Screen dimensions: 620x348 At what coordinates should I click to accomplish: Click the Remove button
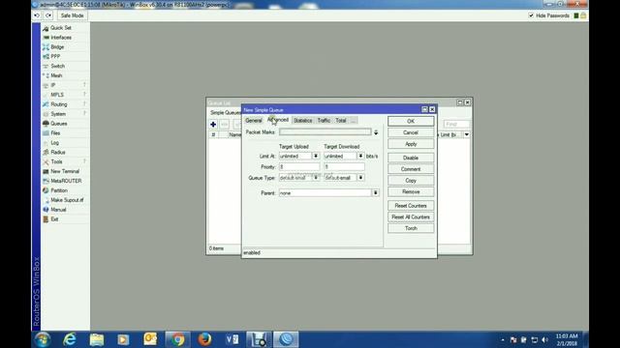(x=411, y=191)
